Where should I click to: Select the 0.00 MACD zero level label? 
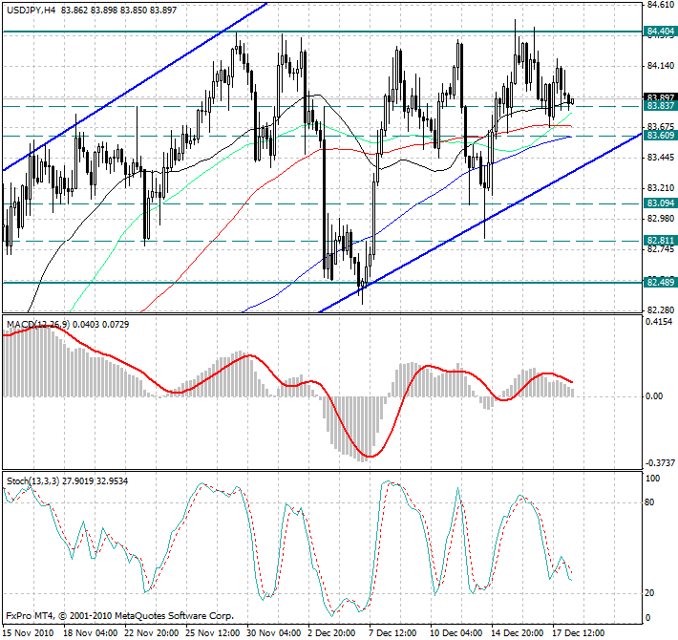[654, 396]
